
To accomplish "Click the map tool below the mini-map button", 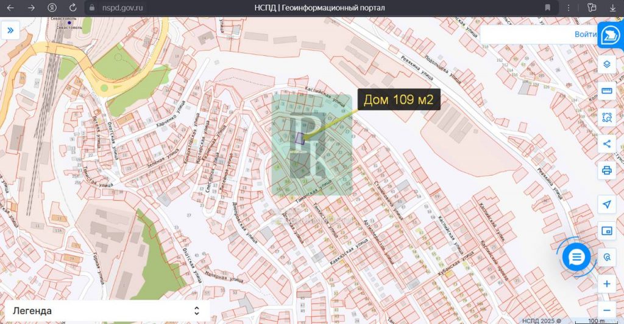I will 607,257.
